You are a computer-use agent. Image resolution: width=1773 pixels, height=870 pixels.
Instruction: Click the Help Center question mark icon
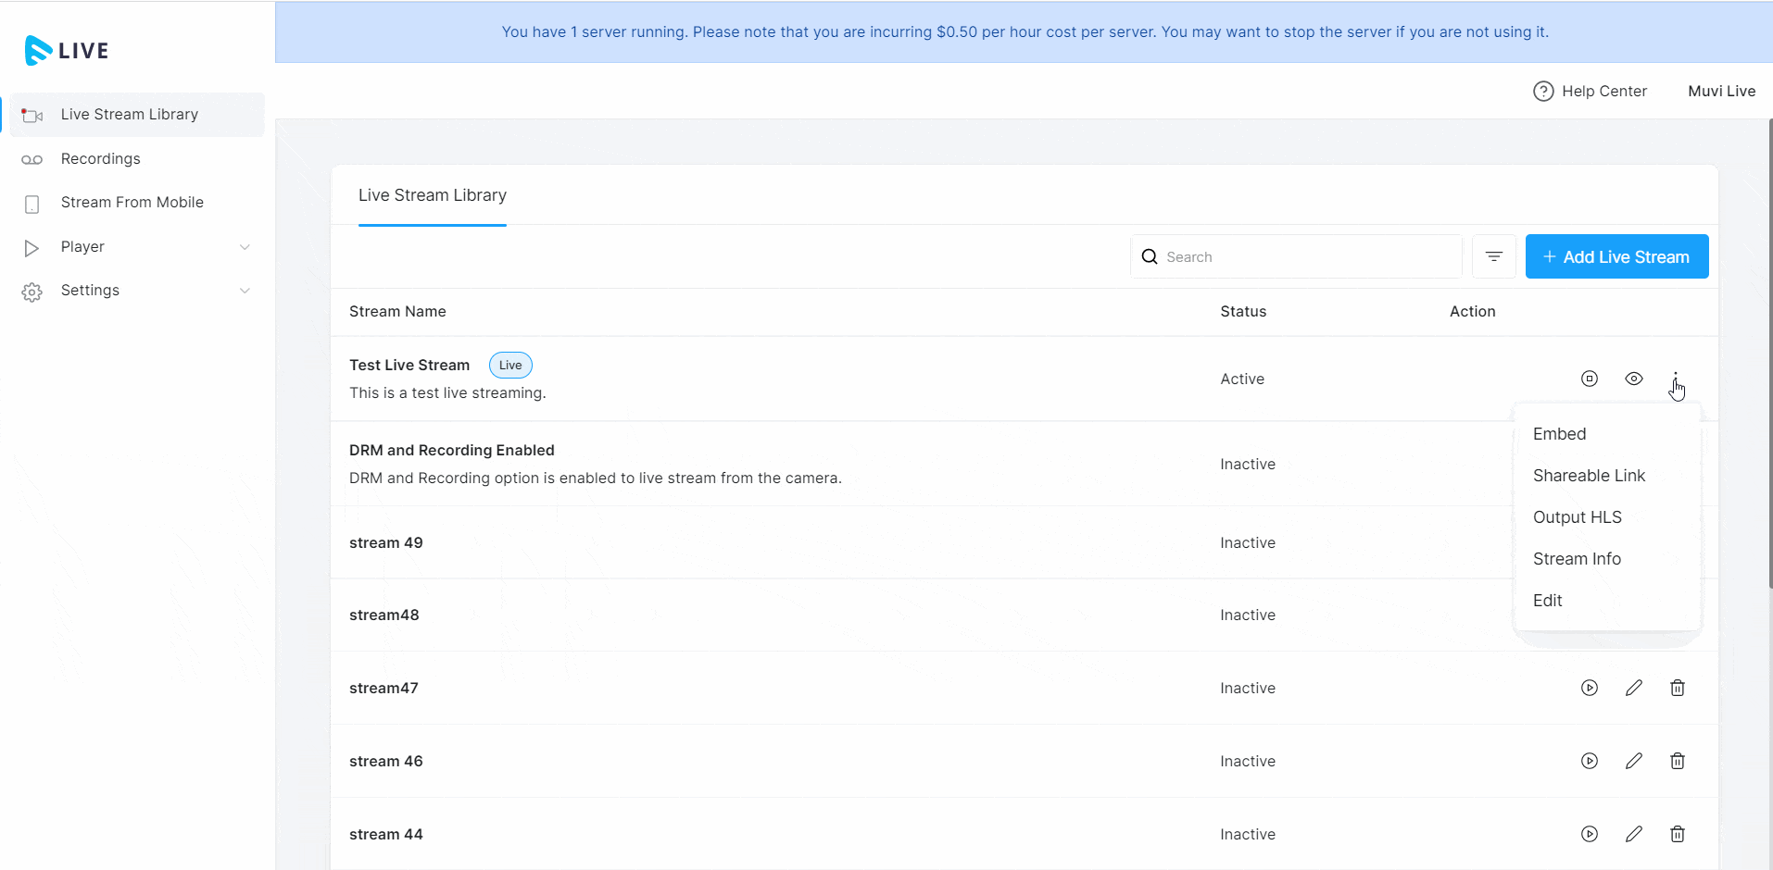pyautogui.click(x=1542, y=91)
